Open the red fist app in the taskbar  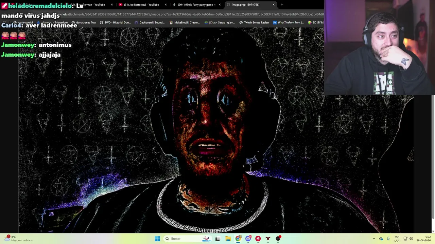258,239
